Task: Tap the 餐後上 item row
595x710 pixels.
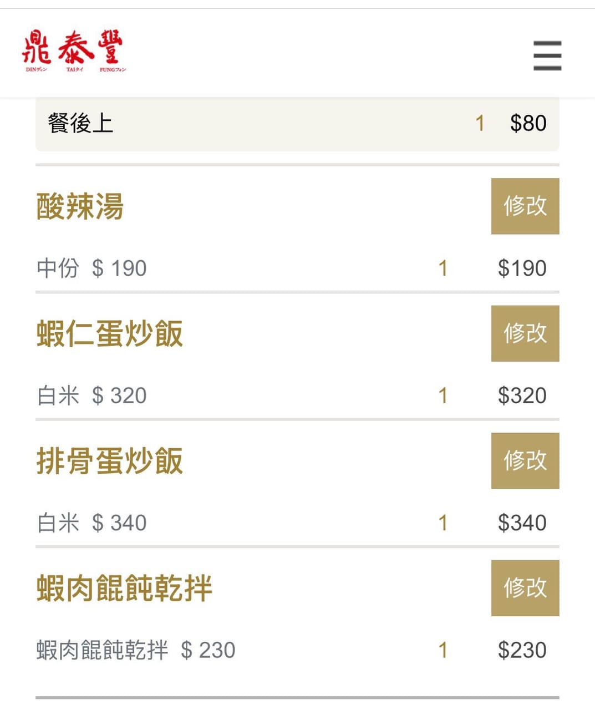Action: click(x=297, y=124)
